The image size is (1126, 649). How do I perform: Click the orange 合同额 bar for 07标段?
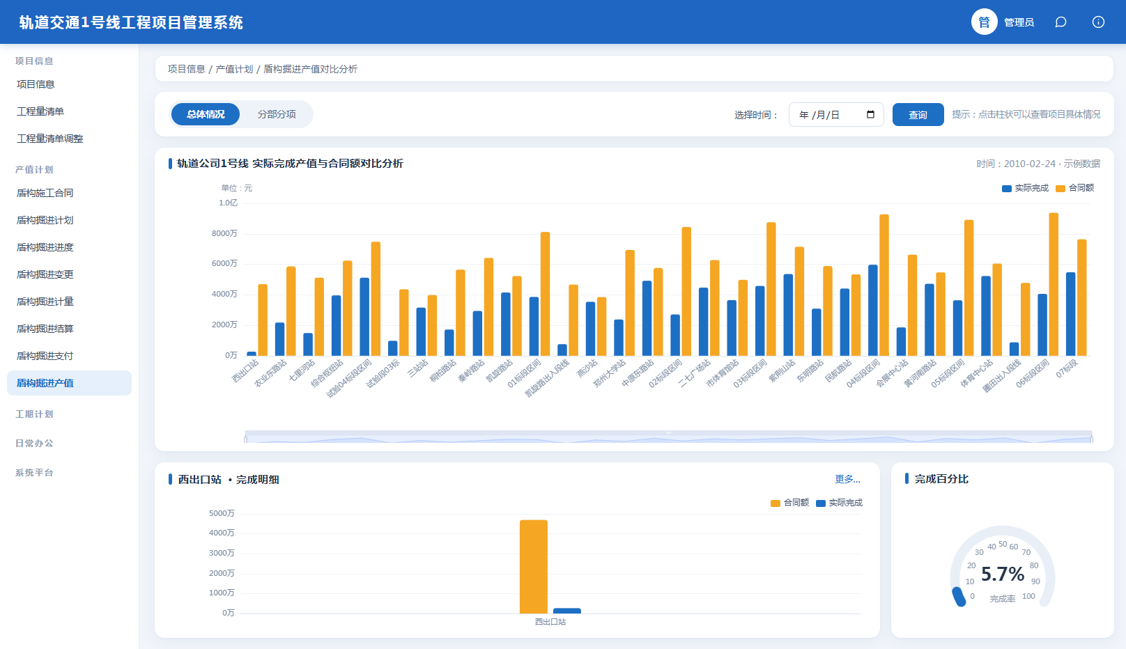(x=1082, y=297)
